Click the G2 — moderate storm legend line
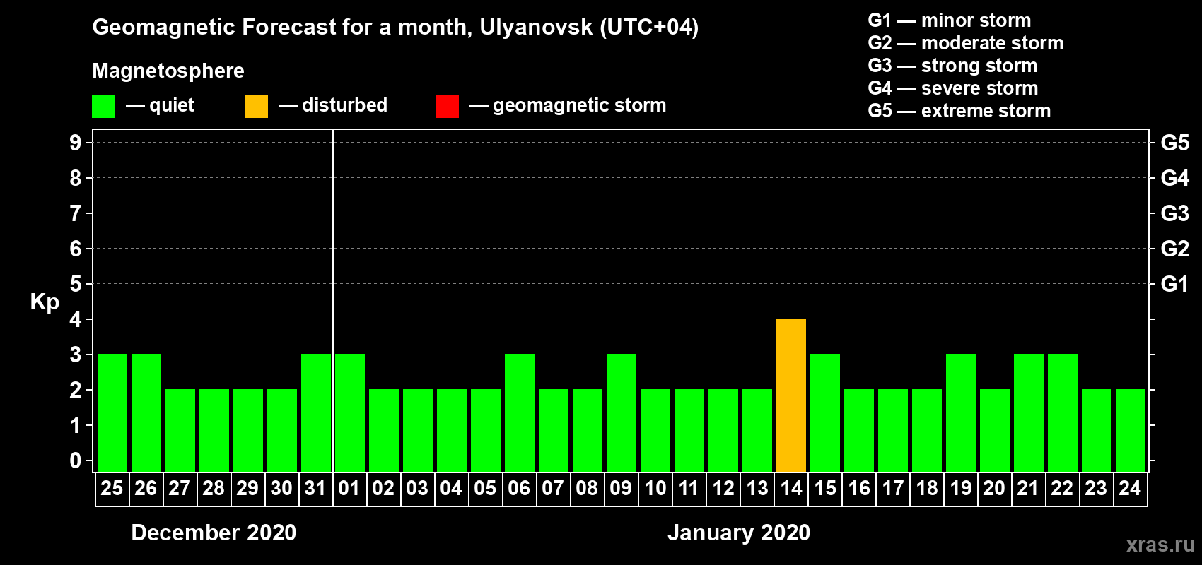1202x565 pixels. [x=966, y=43]
